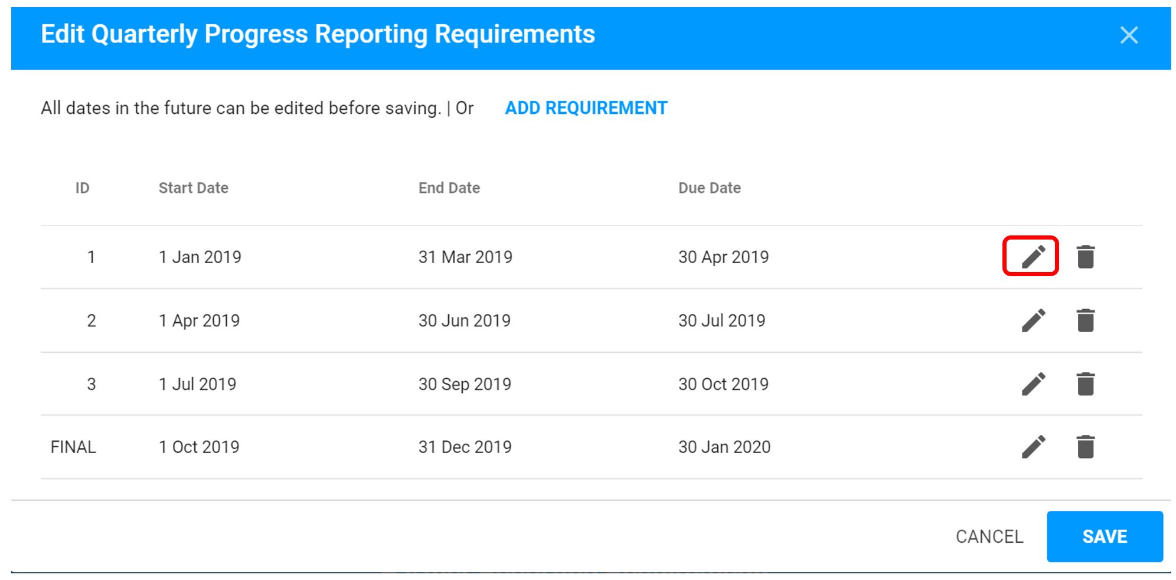The image size is (1176, 580).
Task: Select the date 1 Jan 2019 in row 1
Action: tap(200, 257)
